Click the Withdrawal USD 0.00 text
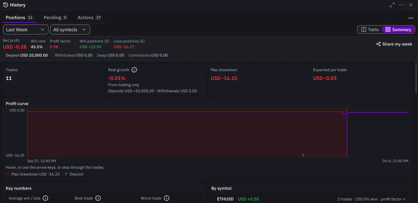418x203 pixels. click(73, 55)
